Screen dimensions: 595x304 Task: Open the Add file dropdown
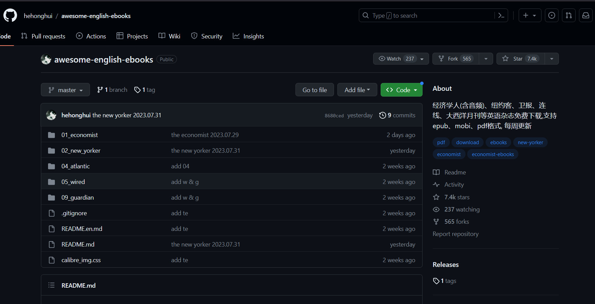(x=357, y=90)
